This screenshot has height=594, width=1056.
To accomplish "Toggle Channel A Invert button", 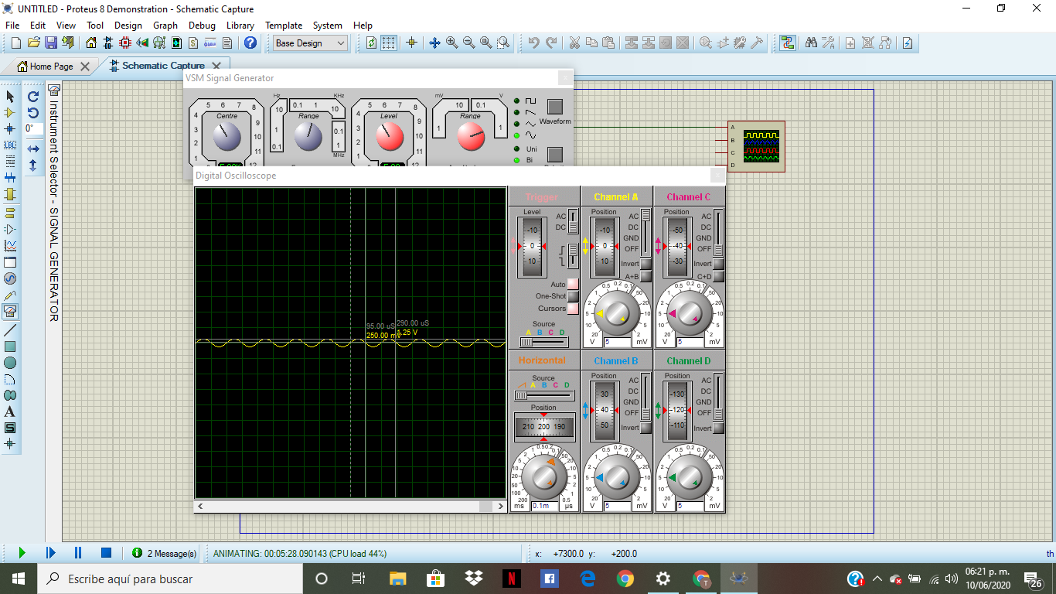I will 646,264.
